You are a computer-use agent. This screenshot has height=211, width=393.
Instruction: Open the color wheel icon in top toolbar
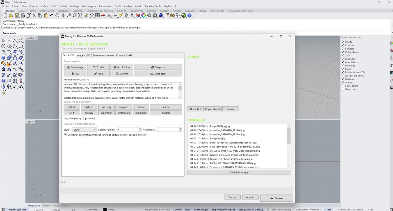(143, 16)
